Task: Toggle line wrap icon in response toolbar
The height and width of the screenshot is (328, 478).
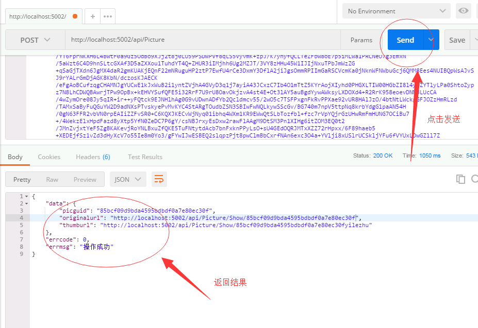Action: pyautogui.click(x=159, y=179)
